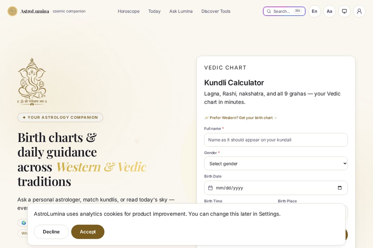Click the Ganesha emblem illustration
This screenshot has width=373, height=248.
[32, 81]
